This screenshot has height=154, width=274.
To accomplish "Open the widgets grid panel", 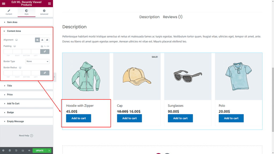I will point(50,3).
